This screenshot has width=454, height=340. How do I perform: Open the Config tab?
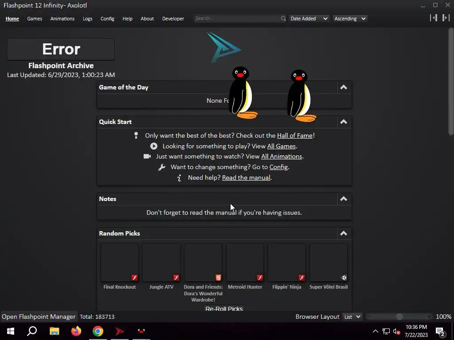pyautogui.click(x=107, y=19)
